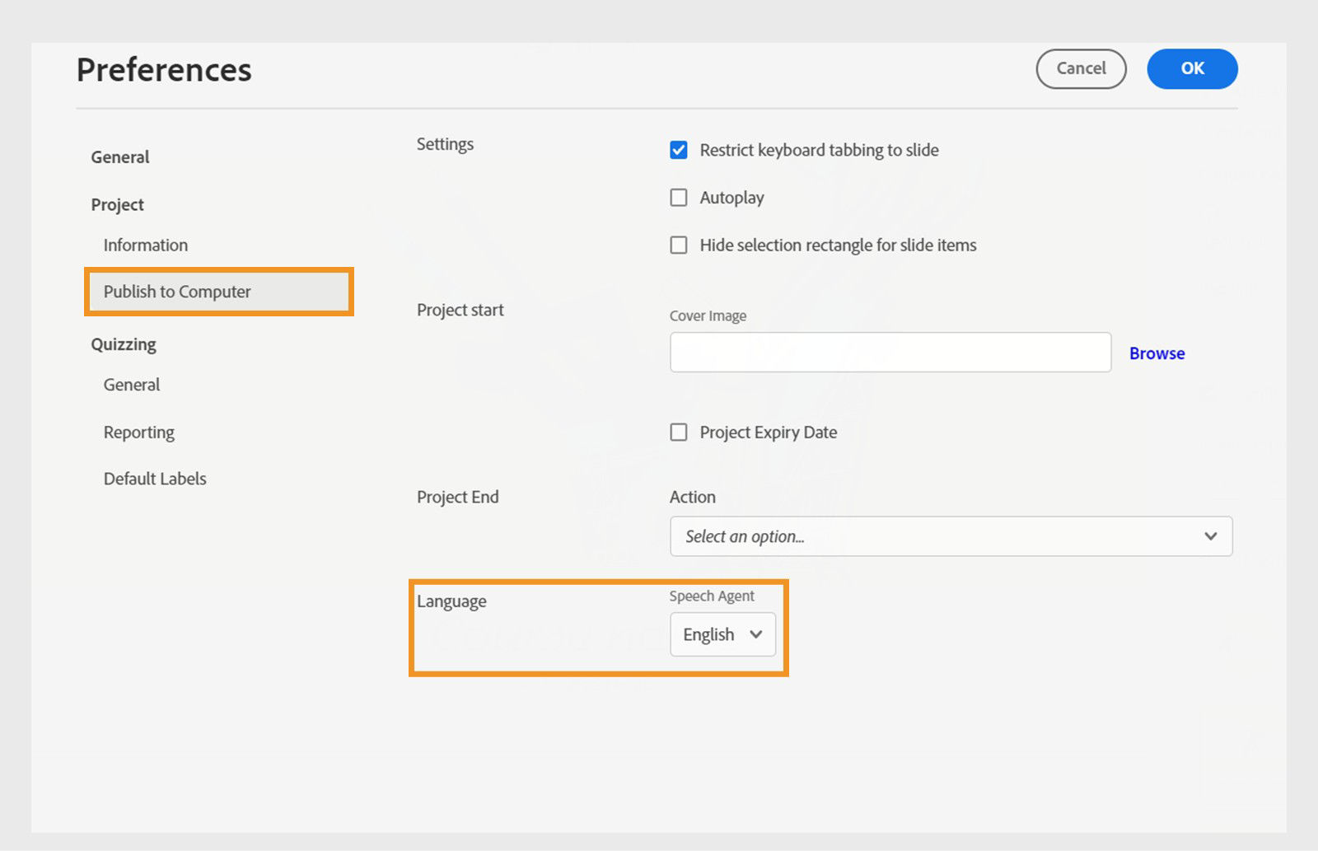Select Default Labels in the sidebar
Image resolution: width=1318 pixels, height=851 pixels.
[x=154, y=478]
